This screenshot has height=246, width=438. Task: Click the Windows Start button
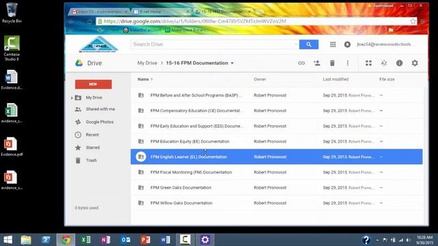8,240
